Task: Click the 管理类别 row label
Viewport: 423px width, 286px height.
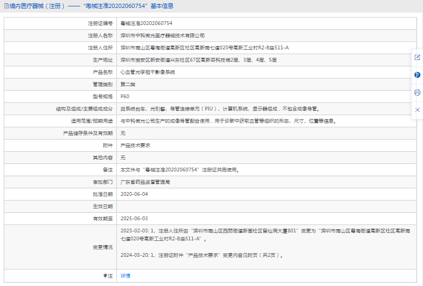Action: [103, 84]
